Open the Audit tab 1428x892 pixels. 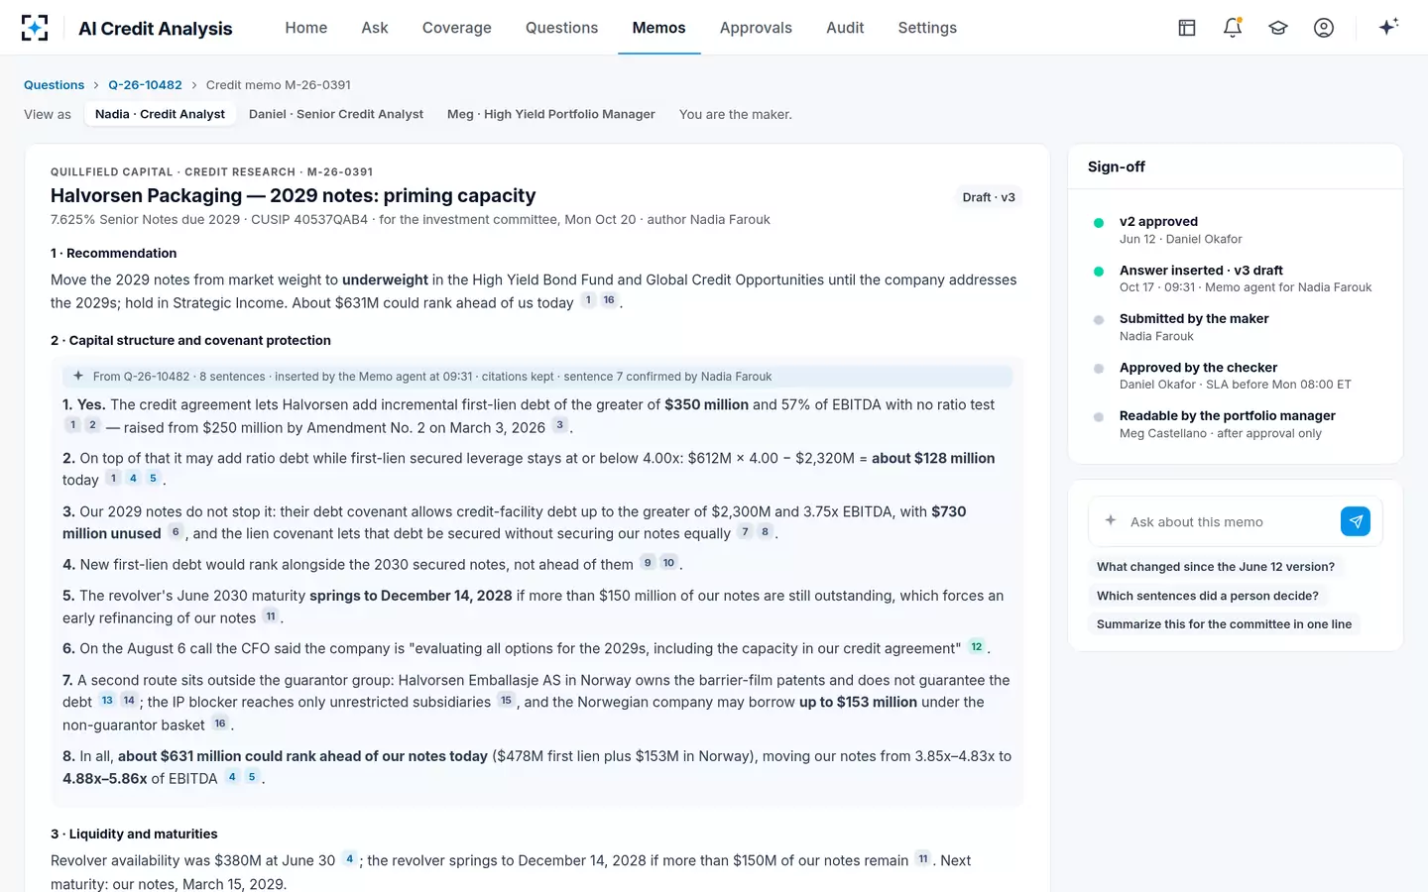pyautogui.click(x=845, y=28)
